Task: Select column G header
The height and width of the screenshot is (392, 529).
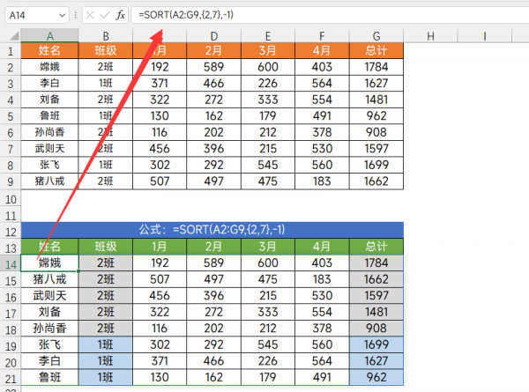Action: point(376,35)
